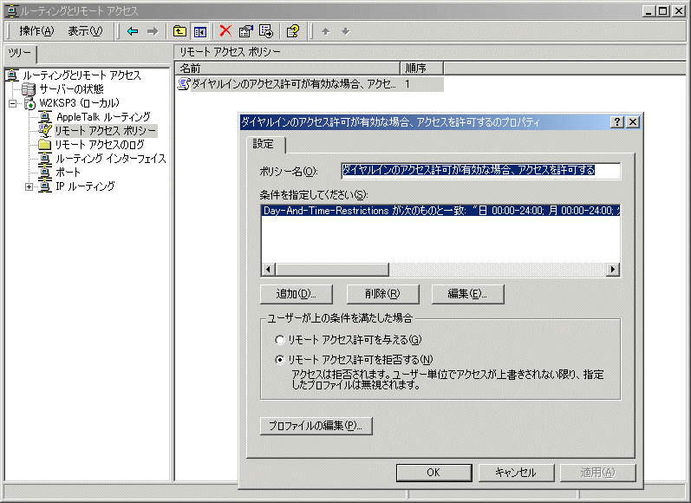691x503 pixels.
Task: Open the 表示(V) menu
Action: coord(85,31)
